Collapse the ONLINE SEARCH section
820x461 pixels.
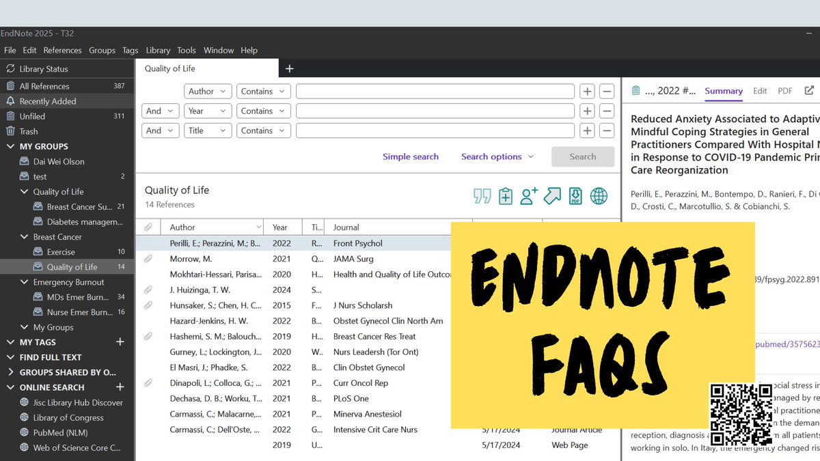coord(10,387)
